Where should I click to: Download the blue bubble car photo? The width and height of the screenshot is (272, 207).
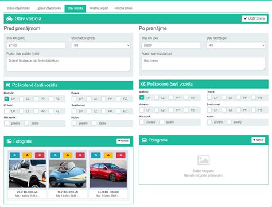point(68,155)
